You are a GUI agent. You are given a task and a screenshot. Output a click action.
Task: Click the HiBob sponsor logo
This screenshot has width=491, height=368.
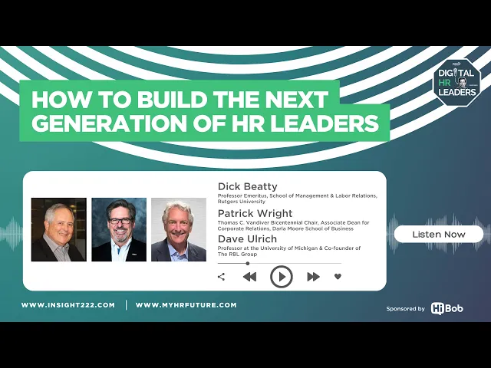tap(447, 308)
